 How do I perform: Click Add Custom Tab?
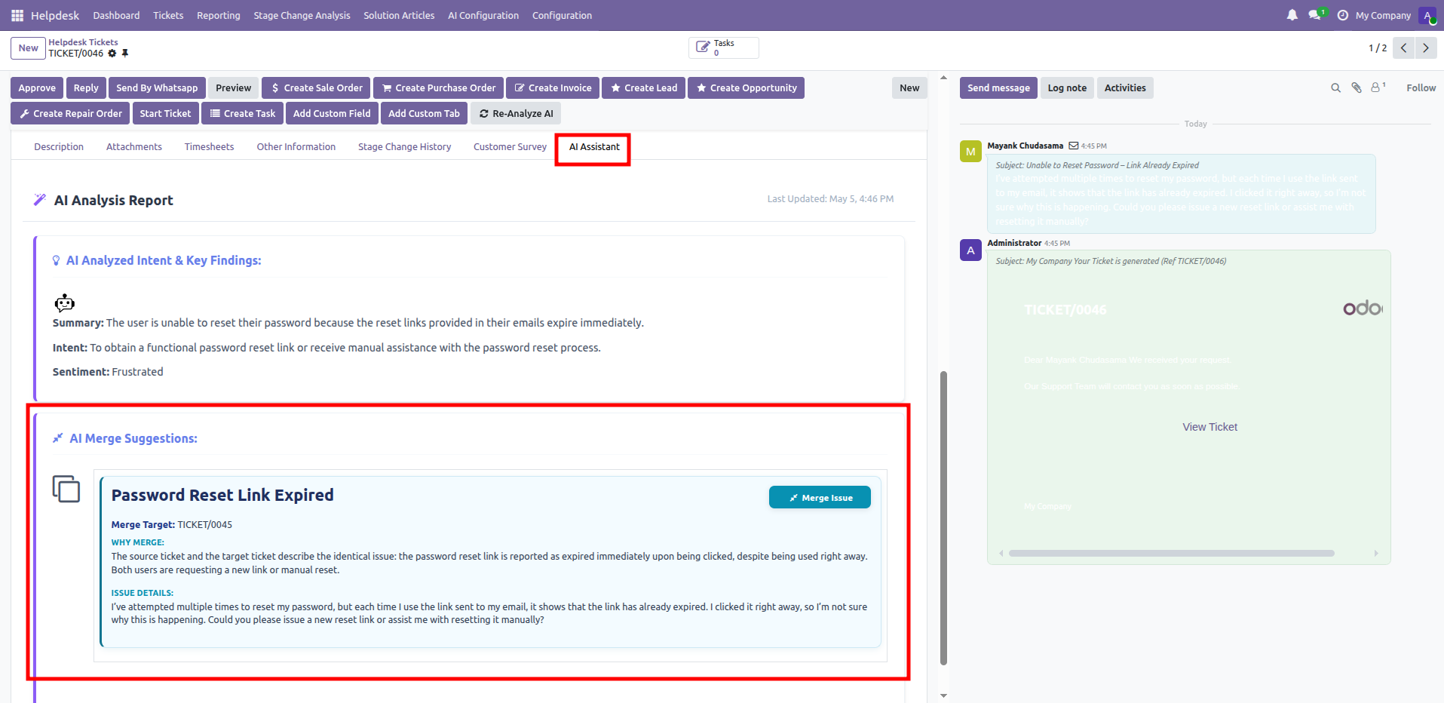(424, 113)
